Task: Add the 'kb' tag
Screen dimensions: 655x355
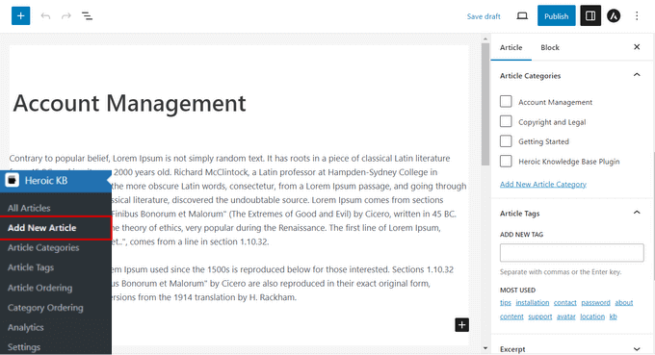Action: click(614, 317)
